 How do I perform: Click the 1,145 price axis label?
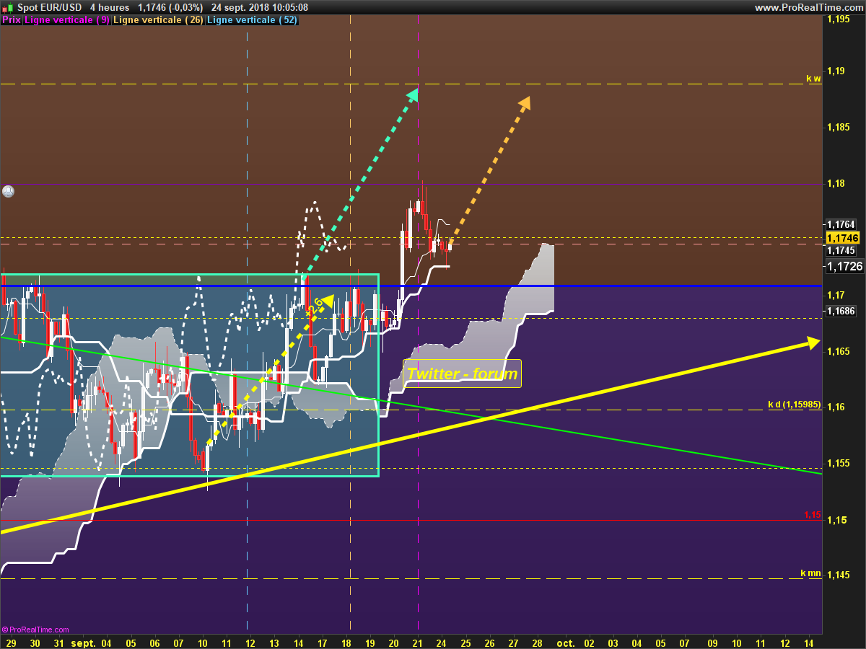tap(838, 575)
